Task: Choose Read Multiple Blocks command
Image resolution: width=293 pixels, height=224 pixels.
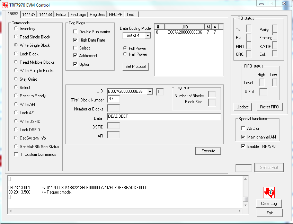Action: (16, 62)
